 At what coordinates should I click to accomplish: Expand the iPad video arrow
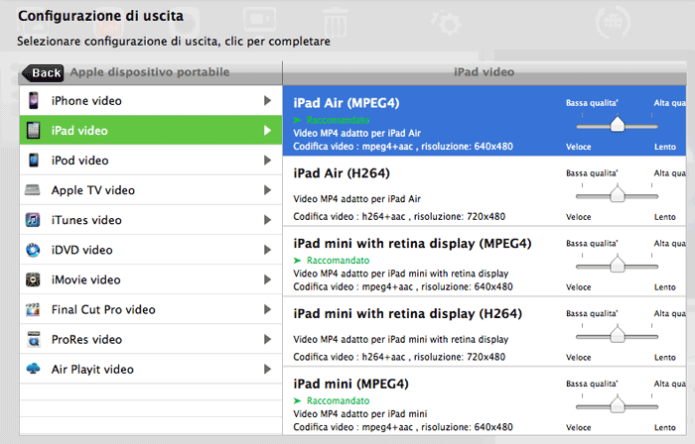267,131
